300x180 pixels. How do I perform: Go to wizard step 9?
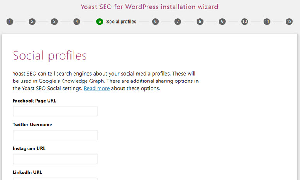coord(222,22)
